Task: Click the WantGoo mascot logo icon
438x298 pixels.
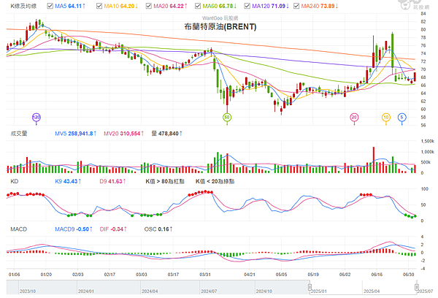Action: [406, 4]
